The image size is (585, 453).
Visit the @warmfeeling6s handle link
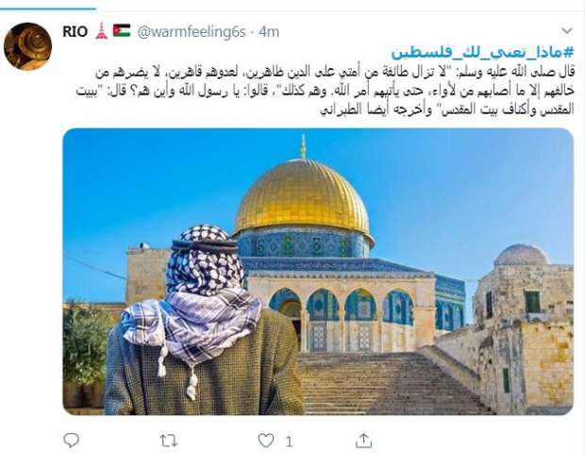pyautogui.click(x=192, y=32)
